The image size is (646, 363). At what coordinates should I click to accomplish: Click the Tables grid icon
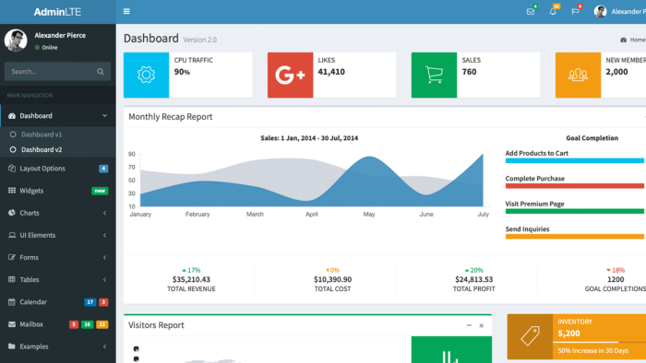12,279
